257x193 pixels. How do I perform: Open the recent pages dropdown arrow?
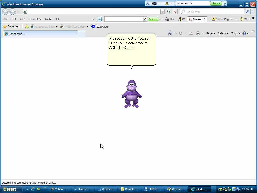coord(18,12)
